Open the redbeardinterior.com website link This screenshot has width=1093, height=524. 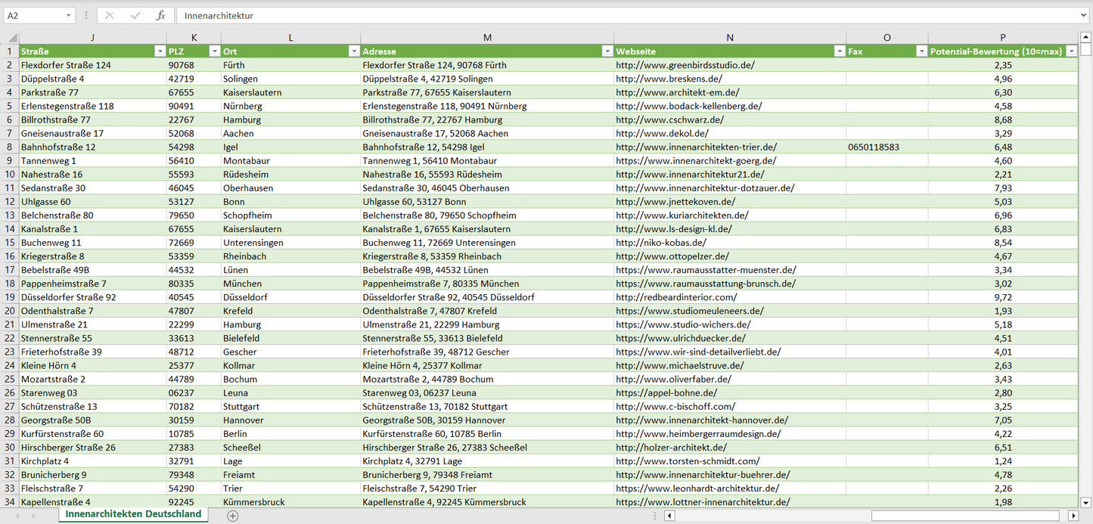[x=675, y=297]
